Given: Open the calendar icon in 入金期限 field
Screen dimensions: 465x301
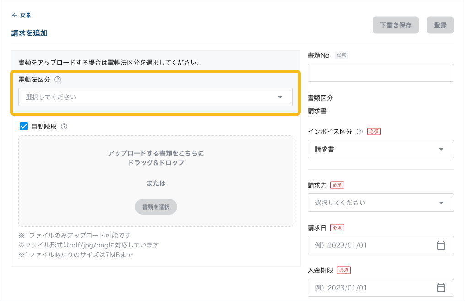Looking at the screenshot, I should click(441, 288).
